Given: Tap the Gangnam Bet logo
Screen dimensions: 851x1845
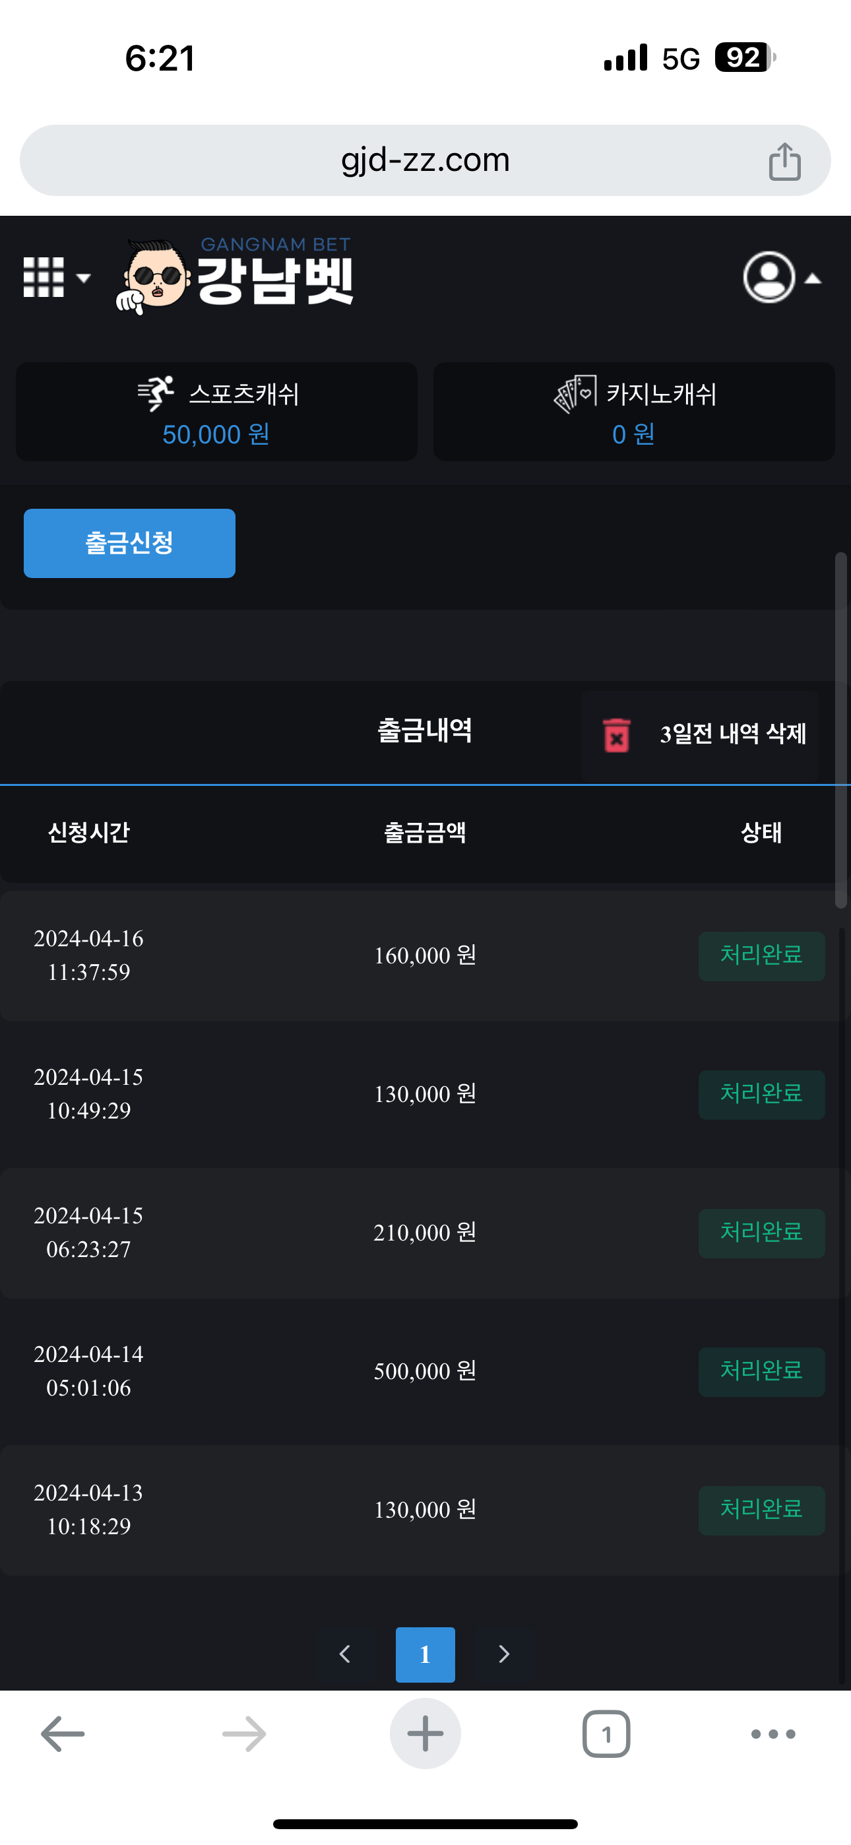Looking at the screenshot, I should pos(235,276).
